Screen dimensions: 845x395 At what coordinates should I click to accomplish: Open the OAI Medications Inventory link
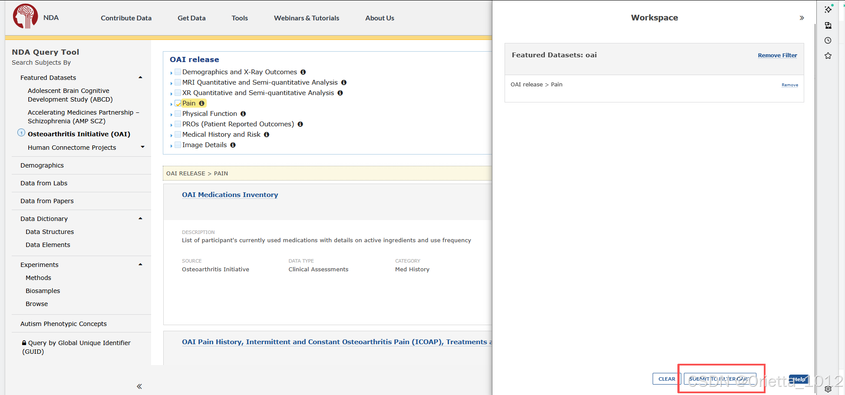click(x=230, y=195)
